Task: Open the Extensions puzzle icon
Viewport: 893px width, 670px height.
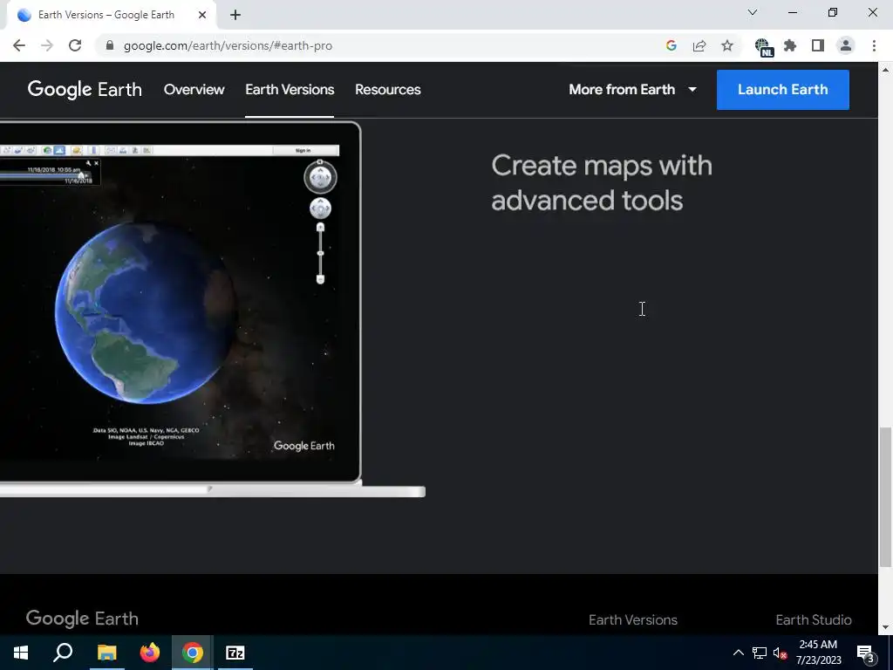Action: (x=790, y=45)
